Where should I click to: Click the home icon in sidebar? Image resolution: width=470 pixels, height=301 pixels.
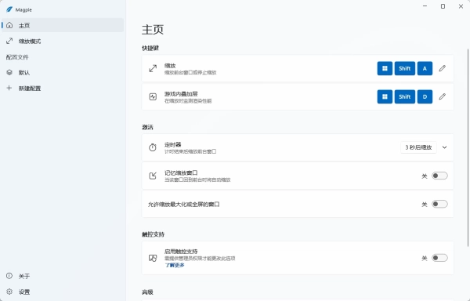pos(9,25)
